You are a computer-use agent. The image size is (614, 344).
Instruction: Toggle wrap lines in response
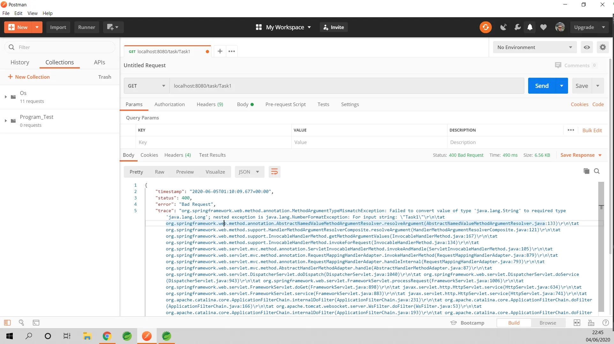[x=274, y=172]
